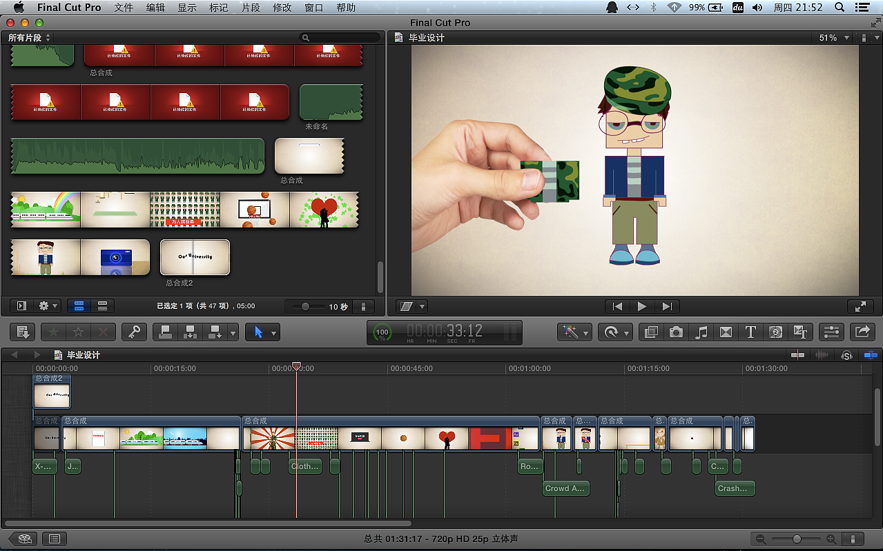This screenshot has width=883, height=551.
Task: Toggle skimming in the timeline
Action: (x=798, y=355)
